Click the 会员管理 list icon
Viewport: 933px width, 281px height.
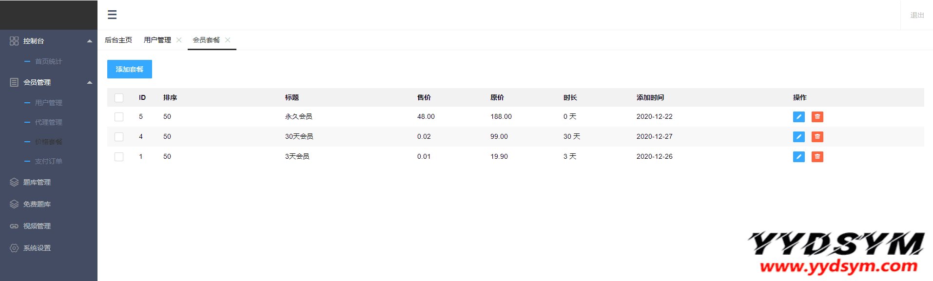point(14,82)
